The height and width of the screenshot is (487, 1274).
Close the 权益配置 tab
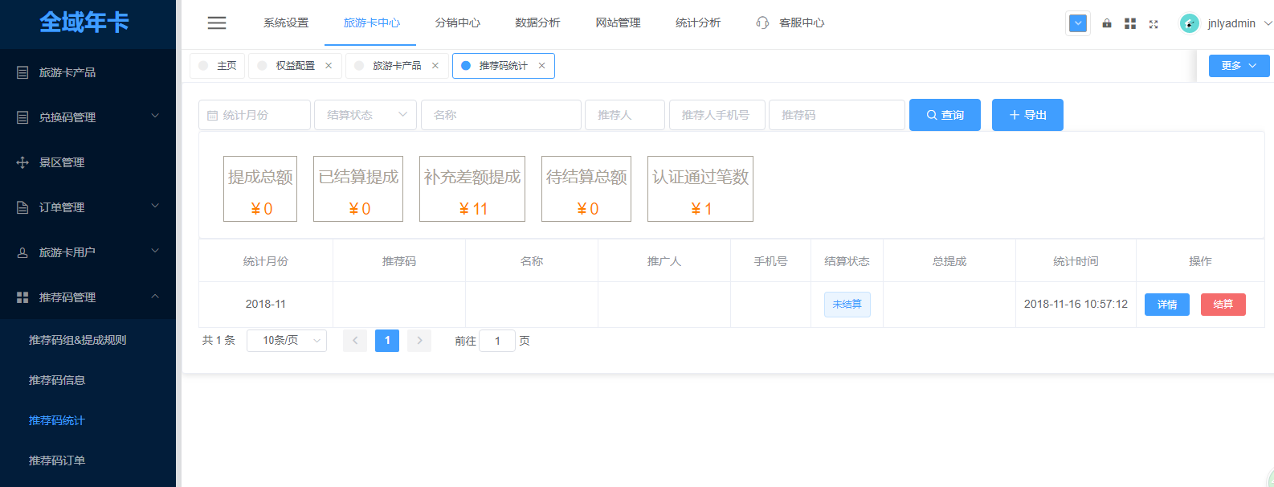[x=329, y=66]
